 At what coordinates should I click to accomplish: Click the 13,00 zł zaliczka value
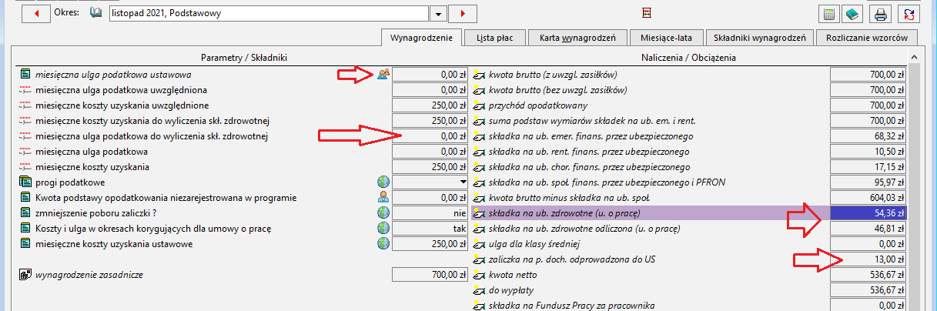(868, 259)
